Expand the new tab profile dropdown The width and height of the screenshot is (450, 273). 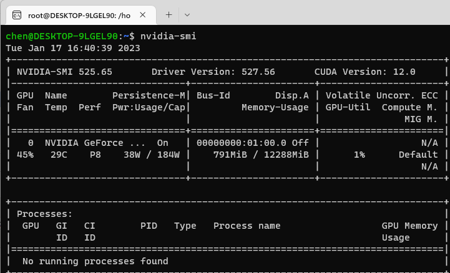point(187,14)
